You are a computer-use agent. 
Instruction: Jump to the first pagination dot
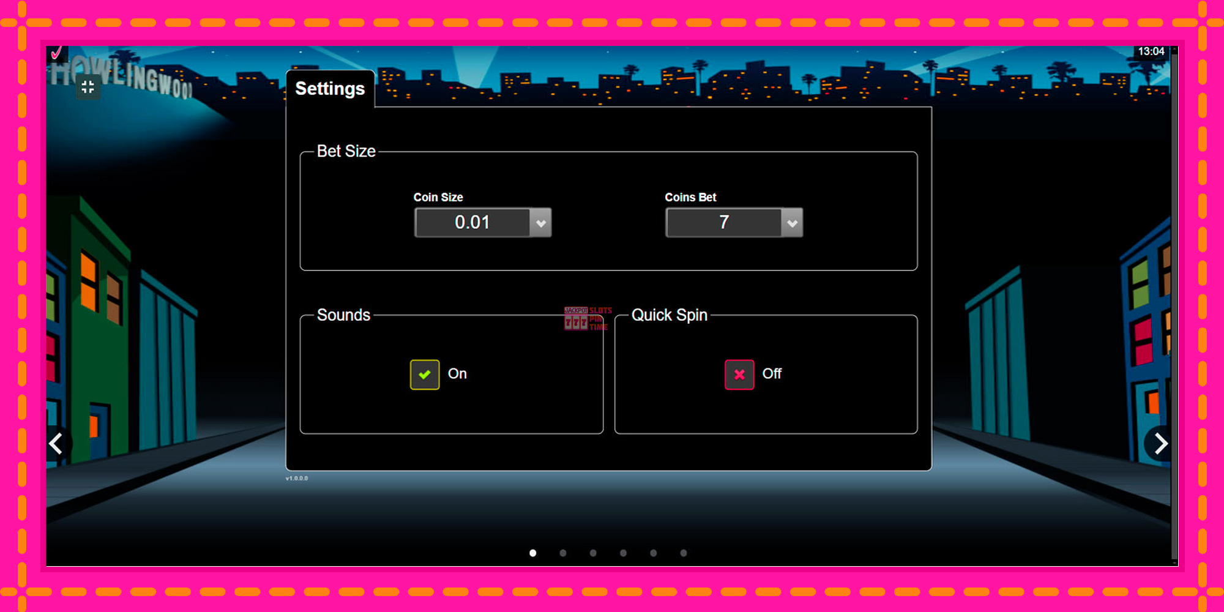(x=532, y=553)
